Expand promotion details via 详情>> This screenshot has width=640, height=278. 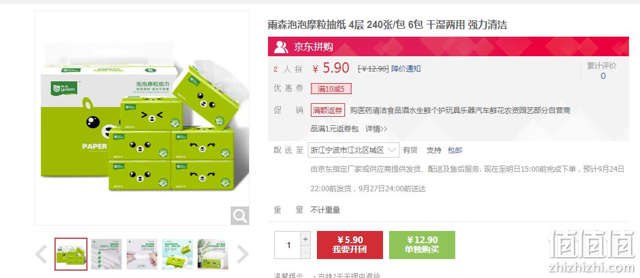376,129
